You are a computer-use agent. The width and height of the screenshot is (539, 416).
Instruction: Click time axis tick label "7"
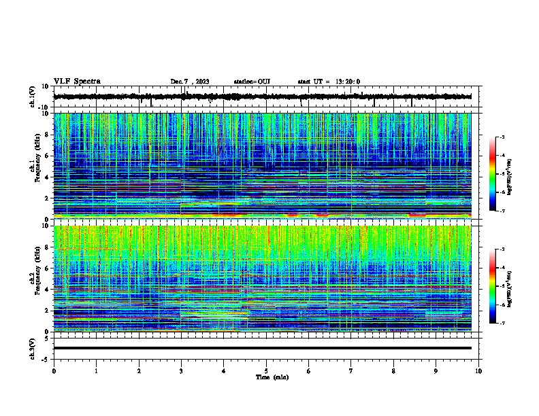click(x=351, y=371)
